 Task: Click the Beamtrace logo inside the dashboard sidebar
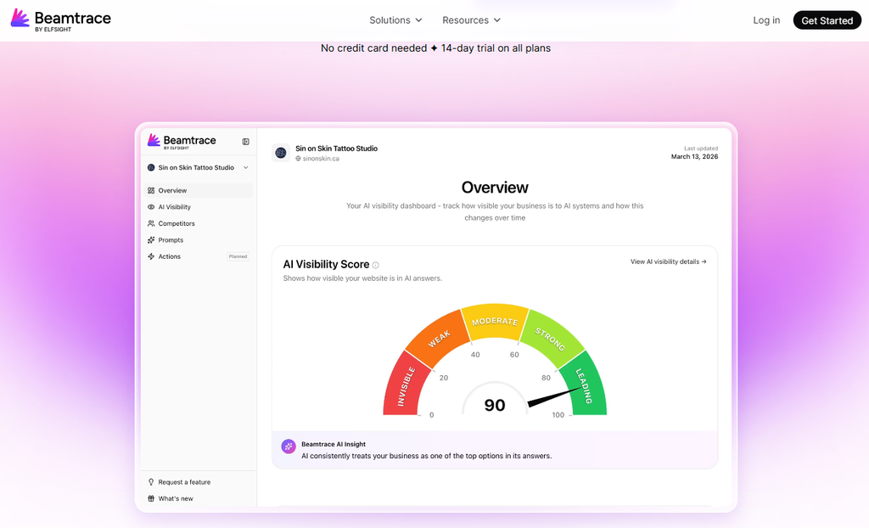[x=182, y=141]
